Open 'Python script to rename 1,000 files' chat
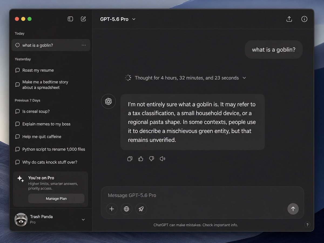 (51, 149)
